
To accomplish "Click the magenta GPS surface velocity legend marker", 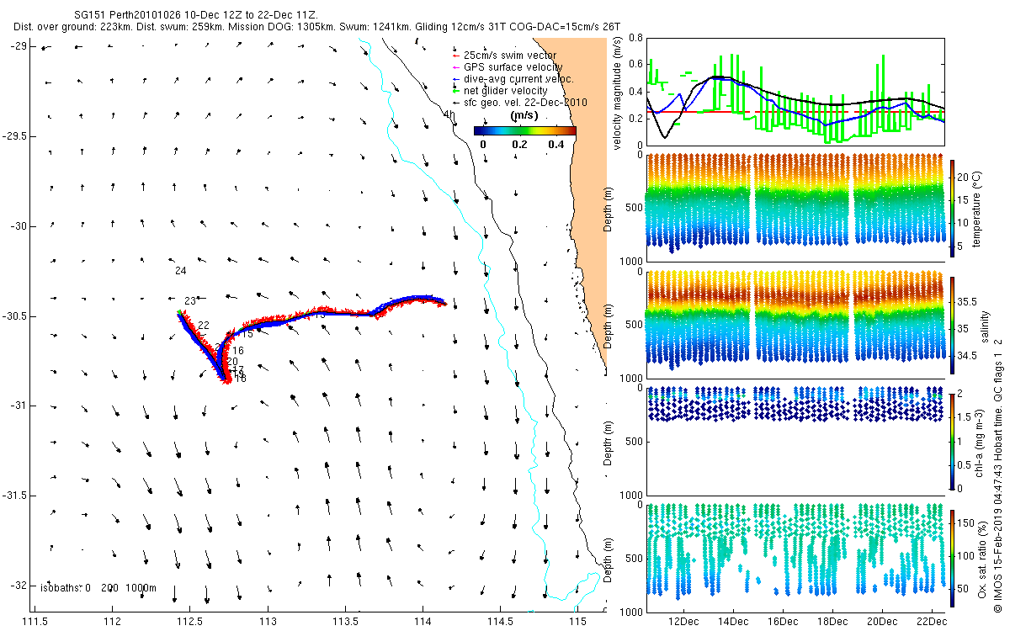I will [x=455, y=67].
